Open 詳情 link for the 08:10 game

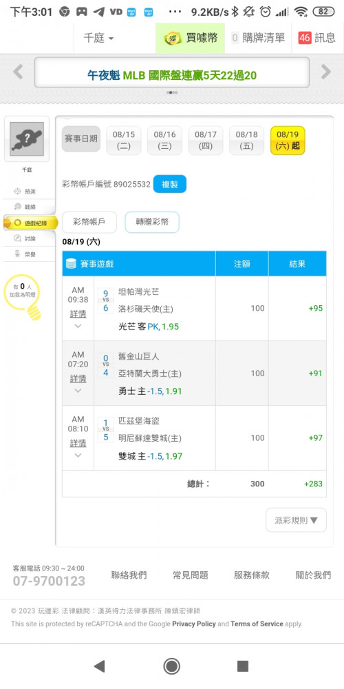78,442
